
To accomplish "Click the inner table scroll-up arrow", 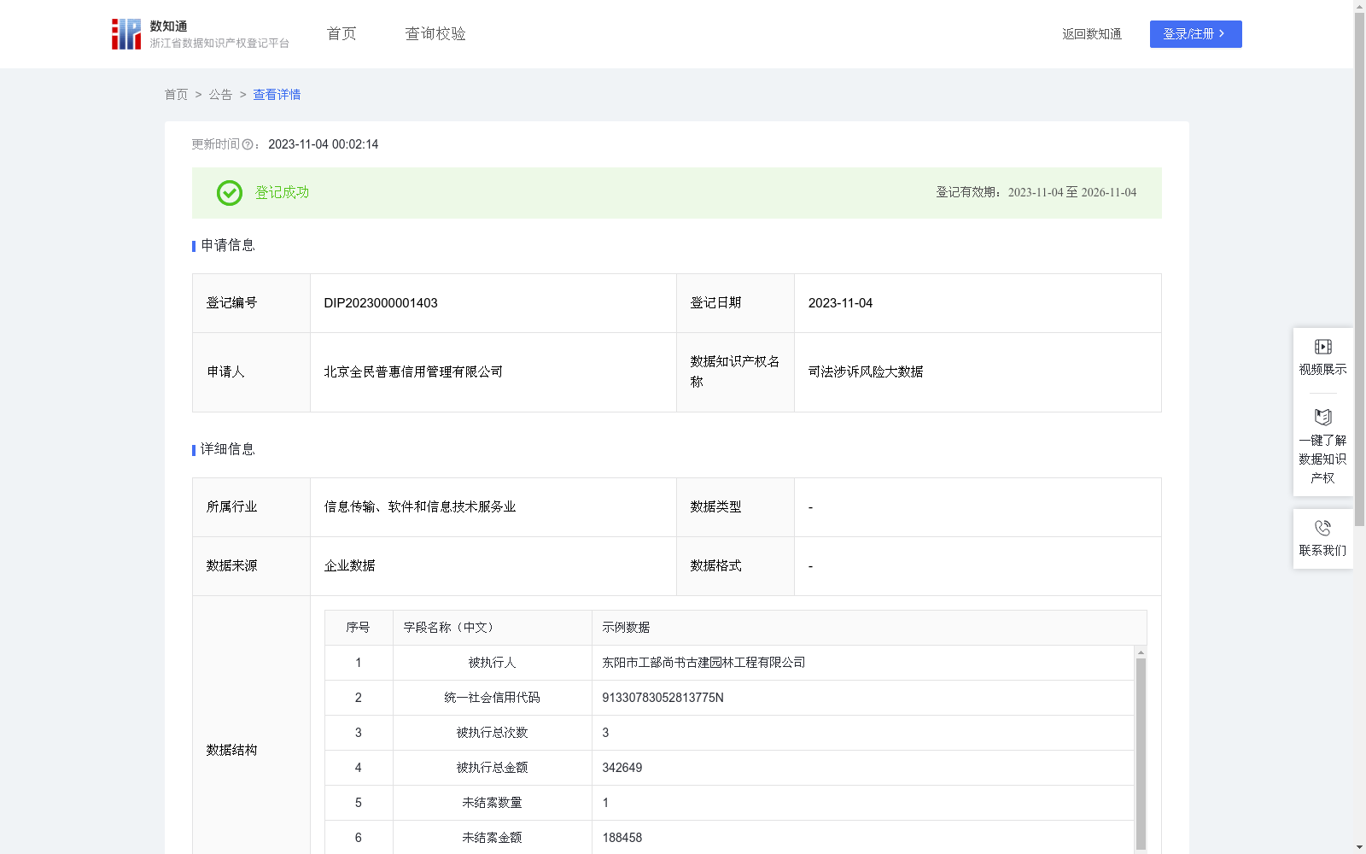I will click(1141, 652).
